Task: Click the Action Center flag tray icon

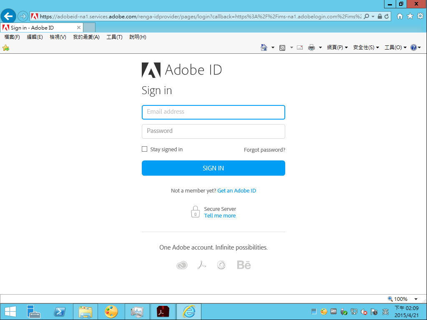Action: click(x=374, y=312)
